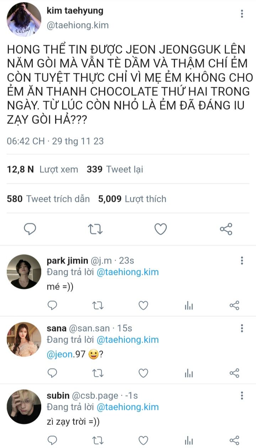Reply to subin's comment

[x=52, y=440]
